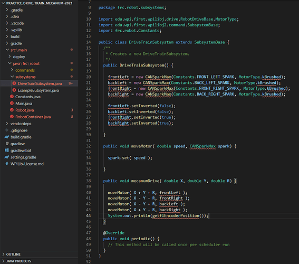Click the gradle elephant icon beside build.gradle
Screen dimensions: 299x264
(x=7, y=137)
